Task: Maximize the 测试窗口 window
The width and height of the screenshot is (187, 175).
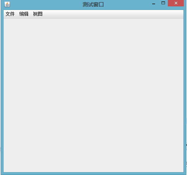Action: pos(163,3)
